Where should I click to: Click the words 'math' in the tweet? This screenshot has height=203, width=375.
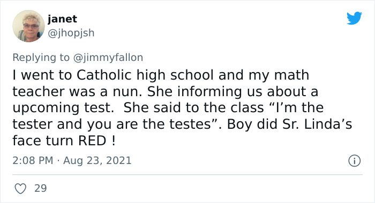pyautogui.click(x=291, y=75)
